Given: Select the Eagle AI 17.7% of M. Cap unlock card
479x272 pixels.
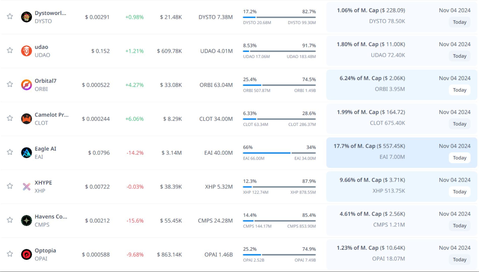Looking at the screenshot, I should (378, 152).
